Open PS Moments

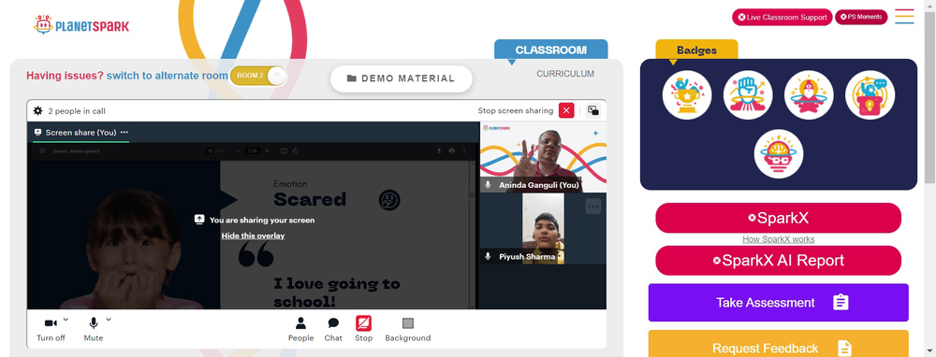(861, 17)
